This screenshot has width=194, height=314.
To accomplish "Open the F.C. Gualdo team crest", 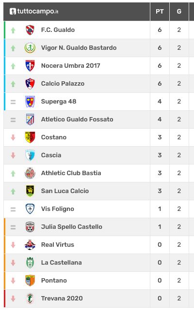I will click(x=30, y=30).
